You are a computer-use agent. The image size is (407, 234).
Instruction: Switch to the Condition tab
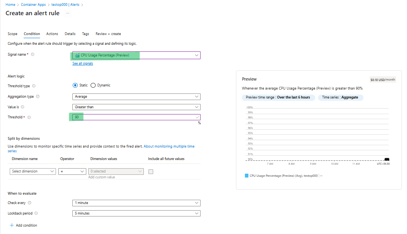(31, 34)
